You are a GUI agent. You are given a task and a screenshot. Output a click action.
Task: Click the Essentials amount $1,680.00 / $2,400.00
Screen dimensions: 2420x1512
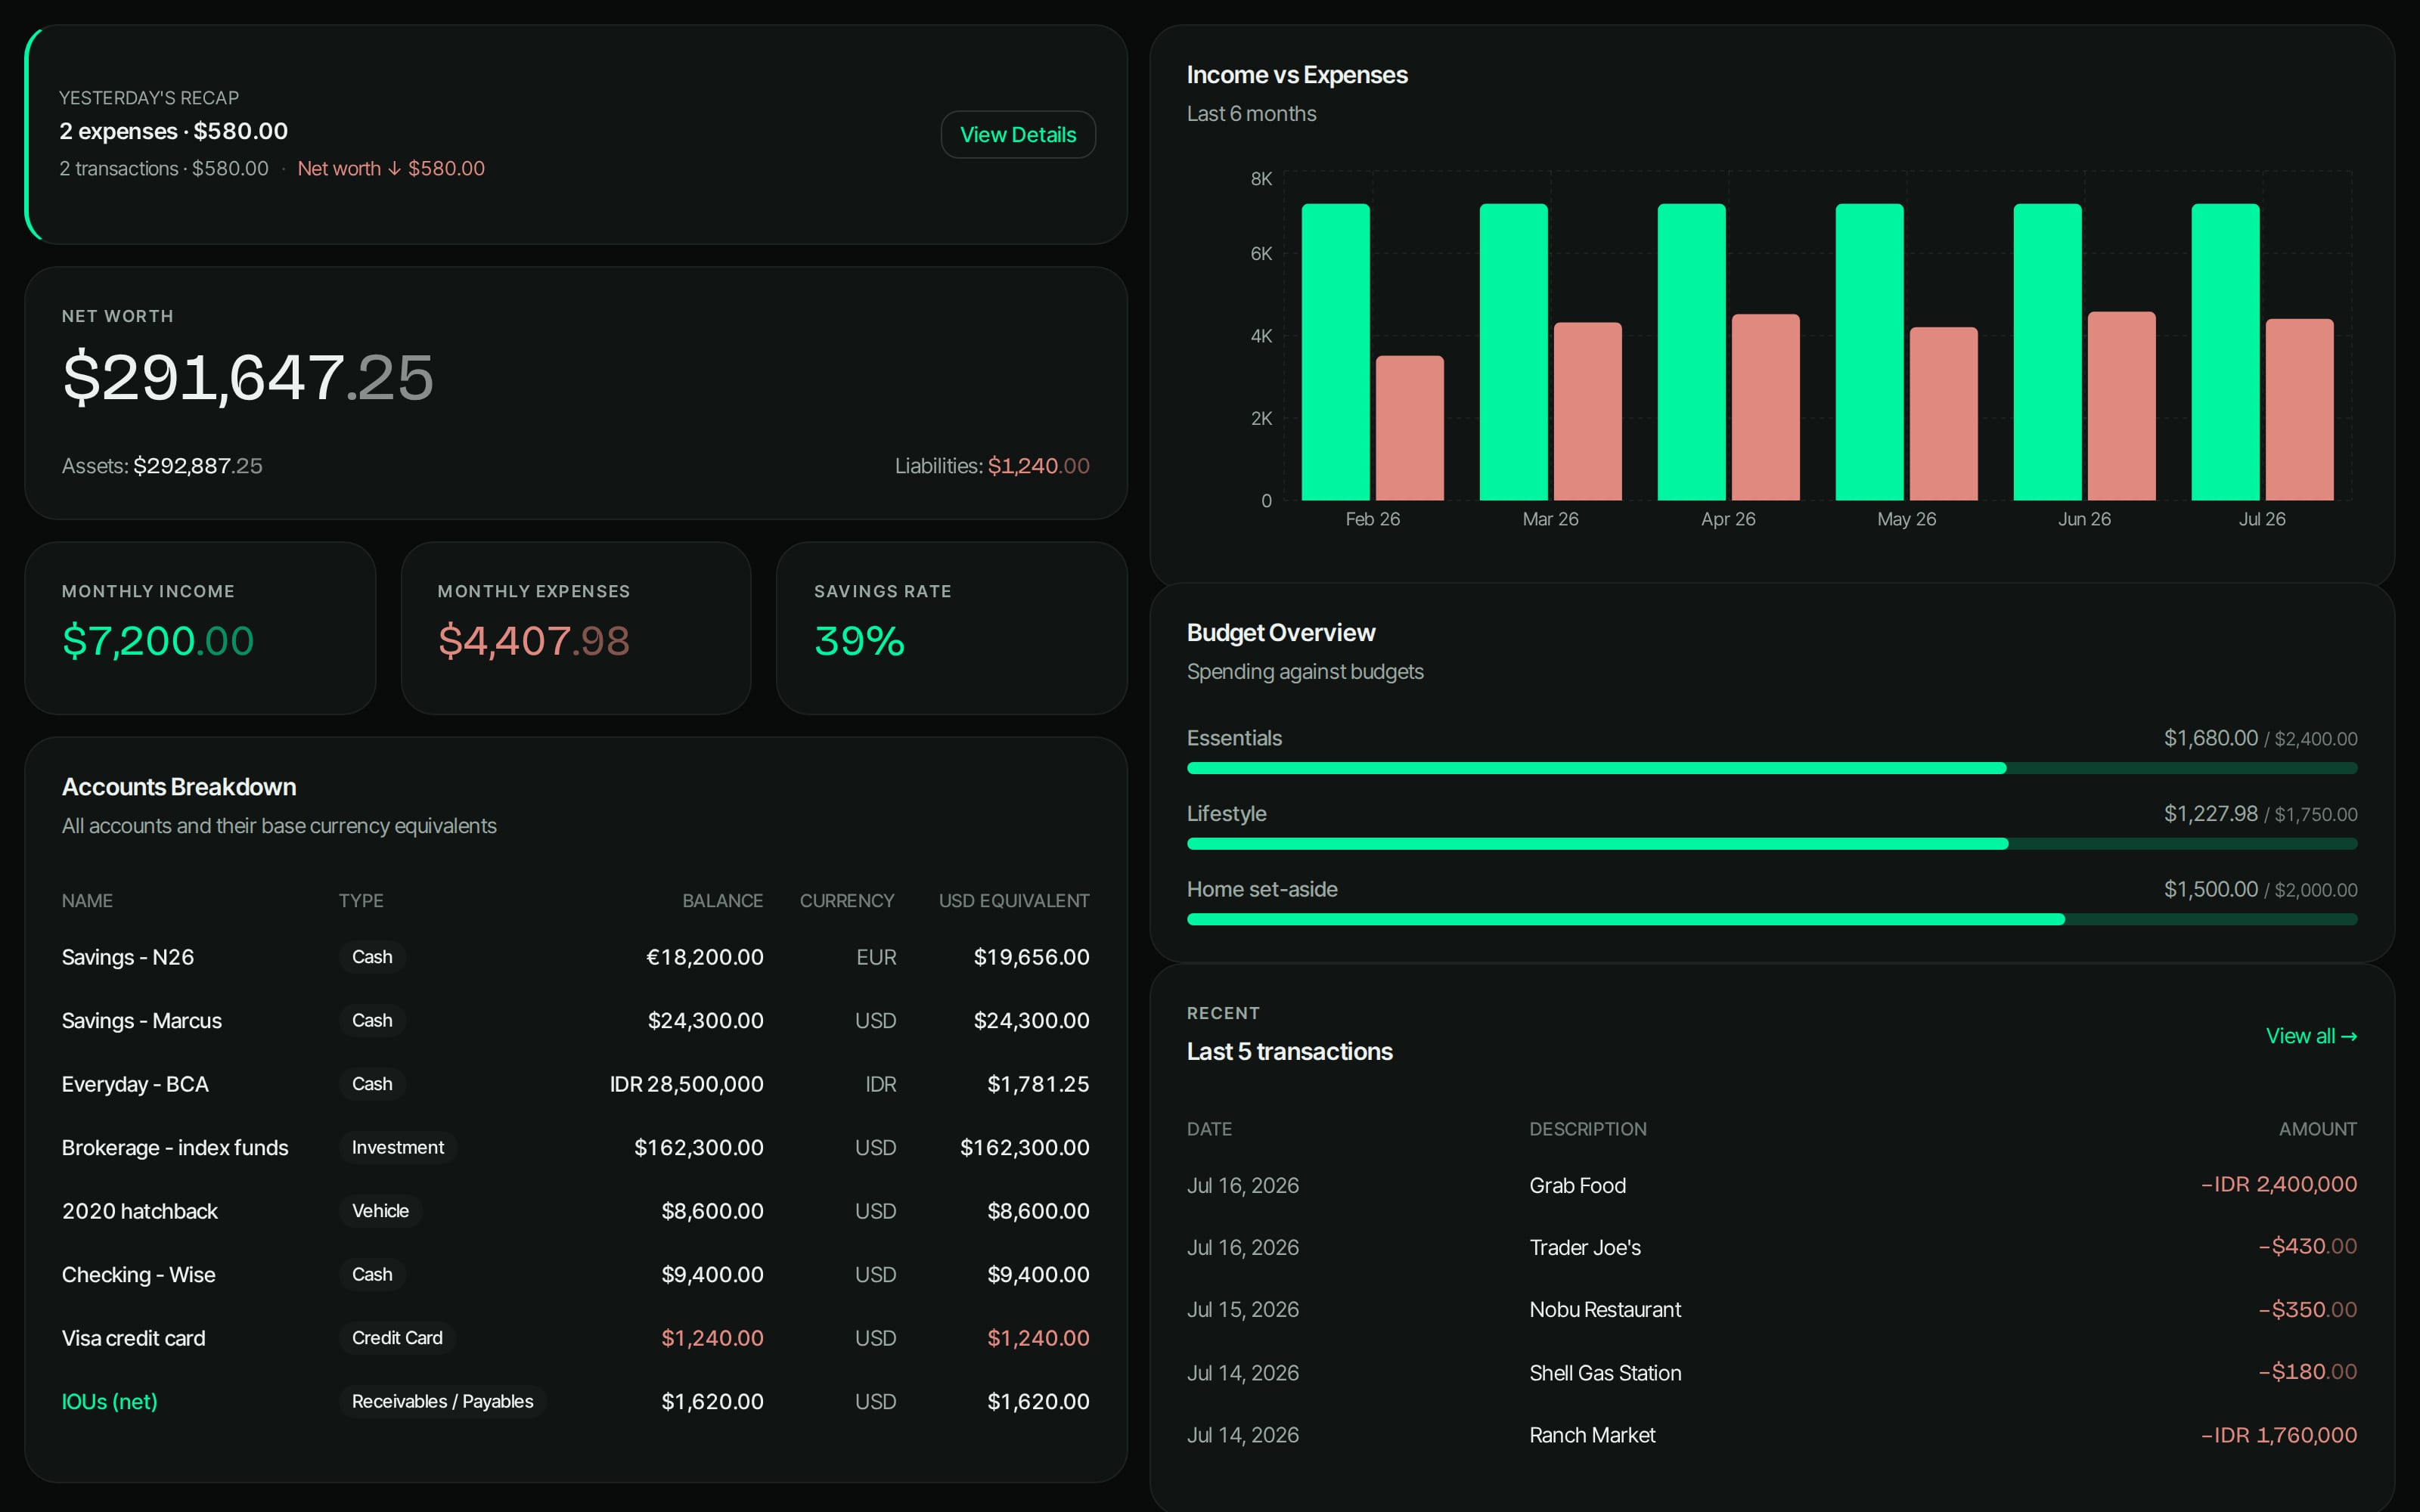[2260, 738]
